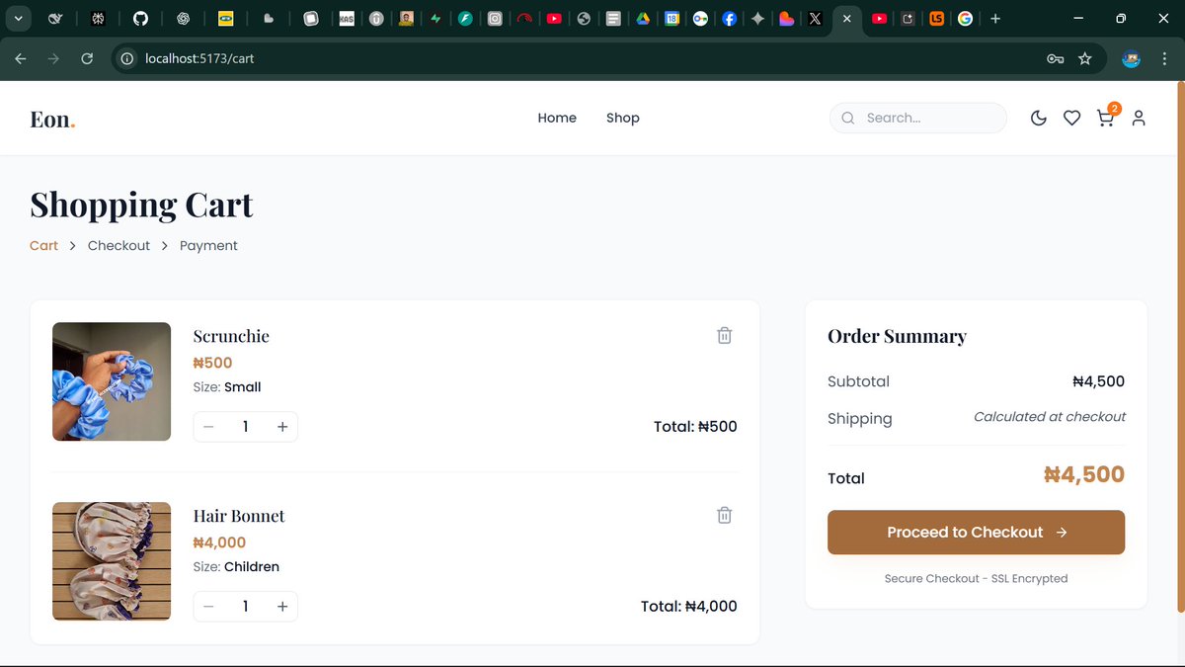Click the browser forward arrow
The width and height of the screenshot is (1185, 667).
click(x=53, y=58)
